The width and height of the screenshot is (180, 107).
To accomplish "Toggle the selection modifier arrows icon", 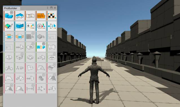I will [x=30, y=26].
